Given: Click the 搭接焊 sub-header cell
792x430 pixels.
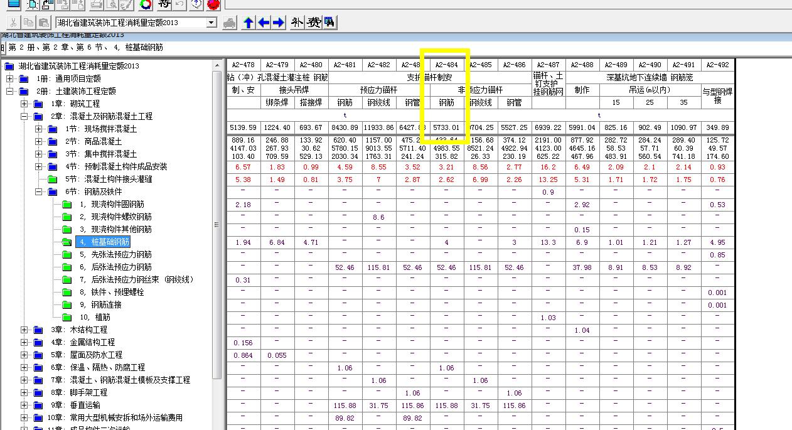Looking at the screenshot, I should (x=311, y=102).
